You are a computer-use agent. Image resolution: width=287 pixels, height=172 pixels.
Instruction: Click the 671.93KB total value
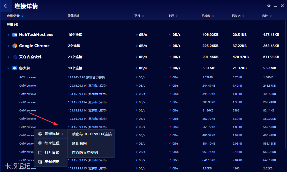pos(271,57)
